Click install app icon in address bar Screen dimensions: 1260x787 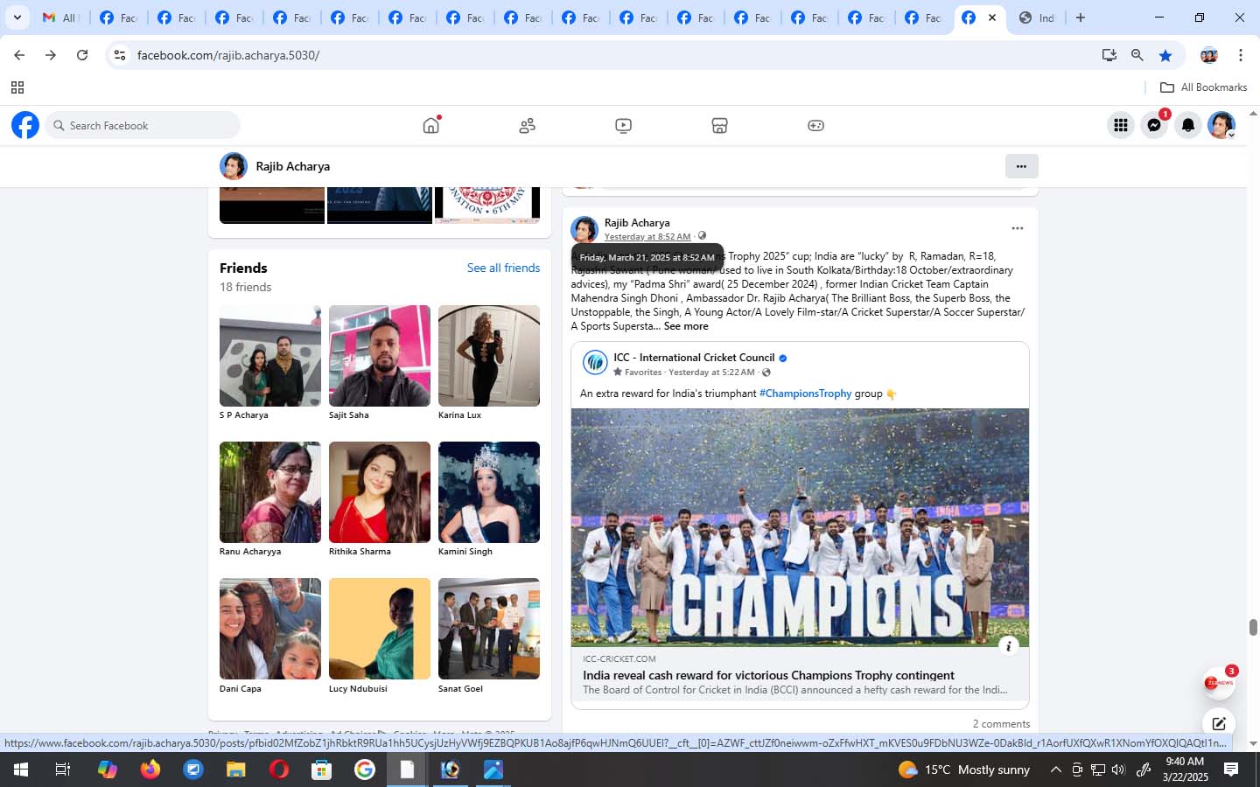coord(1109,55)
